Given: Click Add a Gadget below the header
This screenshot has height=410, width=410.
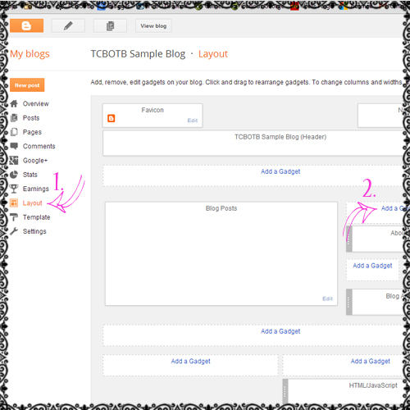Looking at the screenshot, I should click(280, 171).
